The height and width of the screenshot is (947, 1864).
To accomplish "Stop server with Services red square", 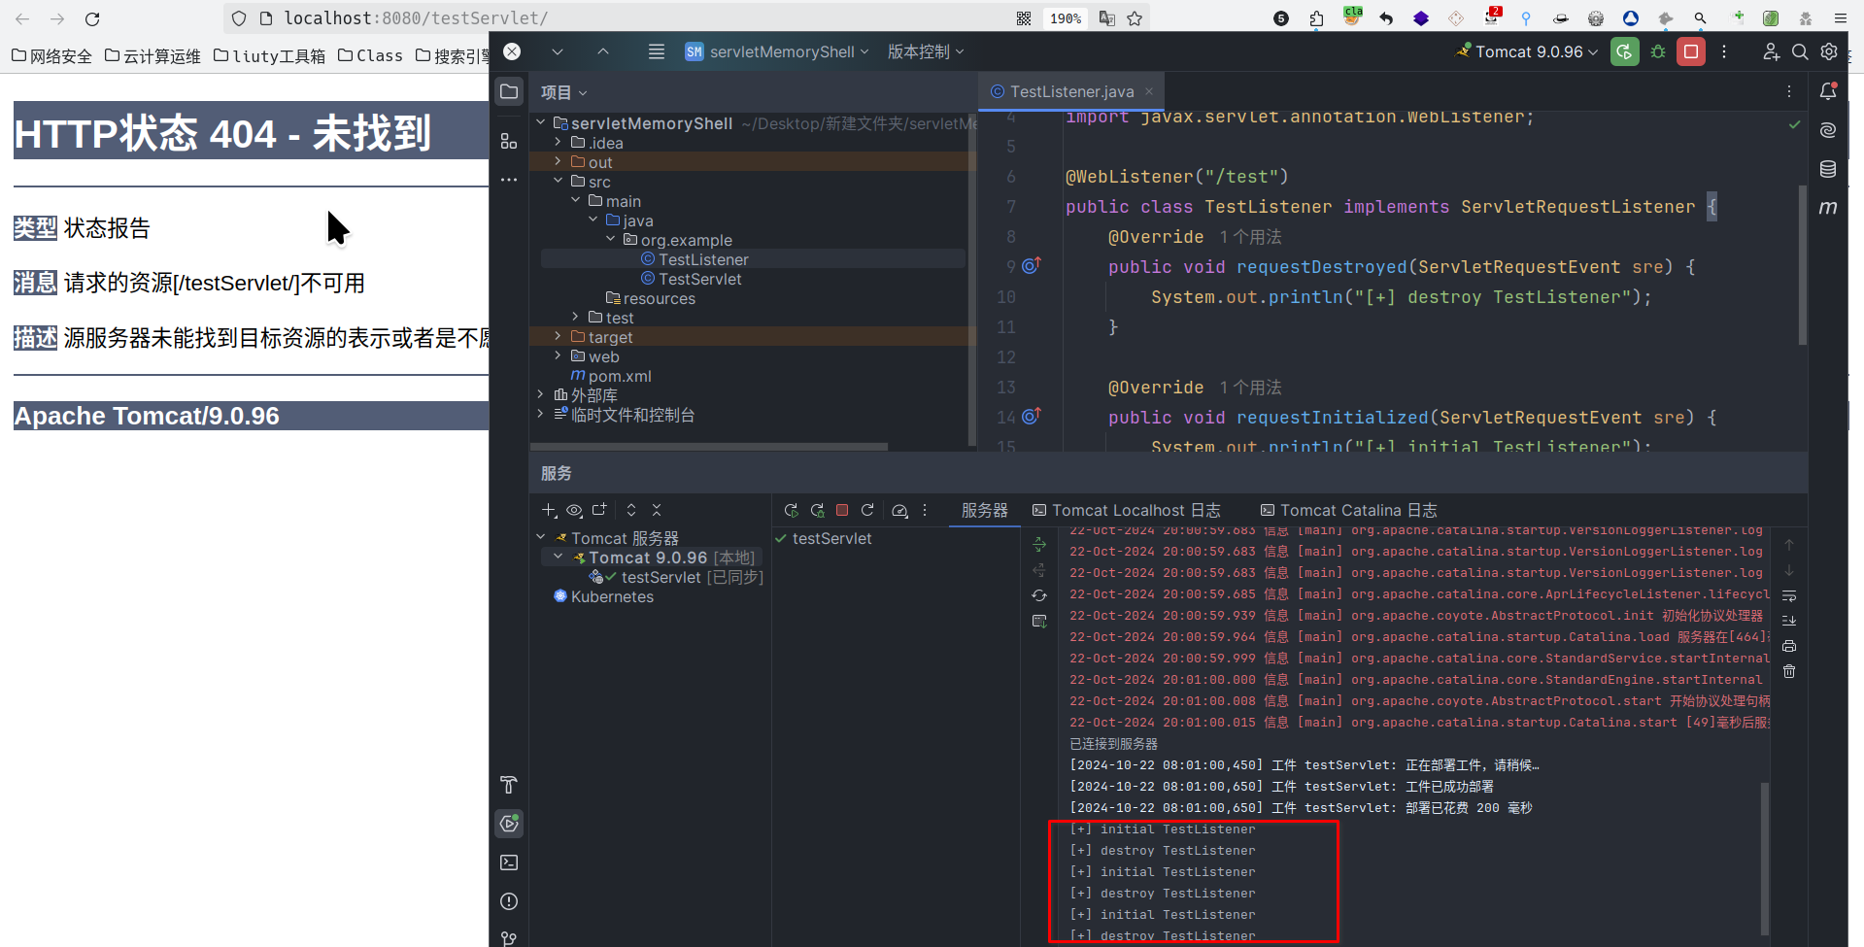I will (842, 510).
